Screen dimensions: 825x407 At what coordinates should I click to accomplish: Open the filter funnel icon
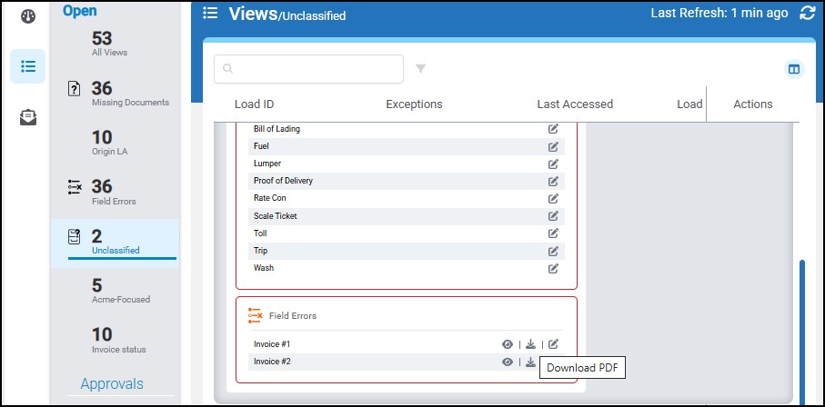(x=420, y=68)
